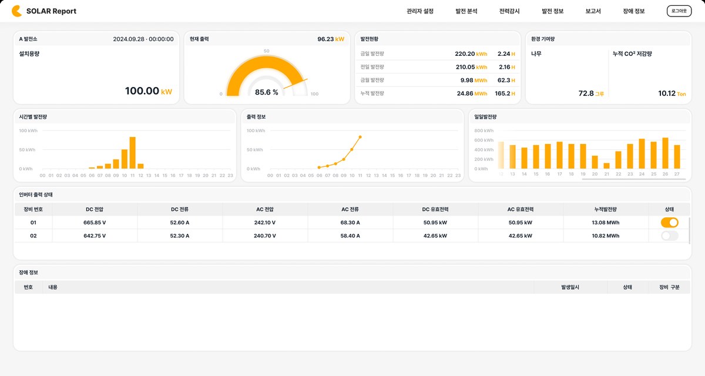The height and width of the screenshot is (376, 705).
Task: Open the 발전 분석 menu
Action: pyautogui.click(x=466, y=11)
